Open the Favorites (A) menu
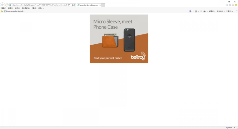 [26, 8]
